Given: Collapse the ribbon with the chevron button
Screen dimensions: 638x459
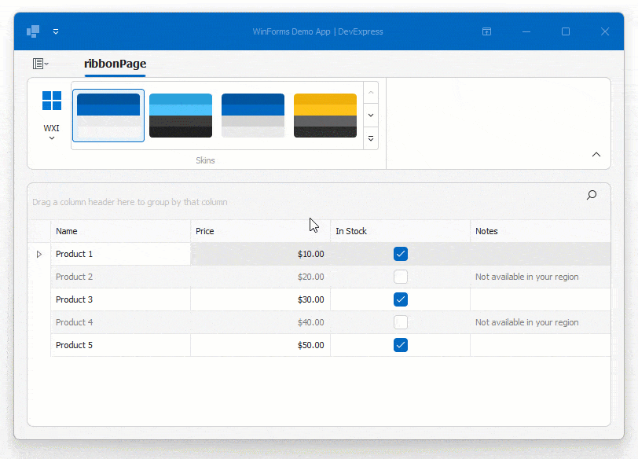Looking at the screenshot, I should tap(596, 154).
